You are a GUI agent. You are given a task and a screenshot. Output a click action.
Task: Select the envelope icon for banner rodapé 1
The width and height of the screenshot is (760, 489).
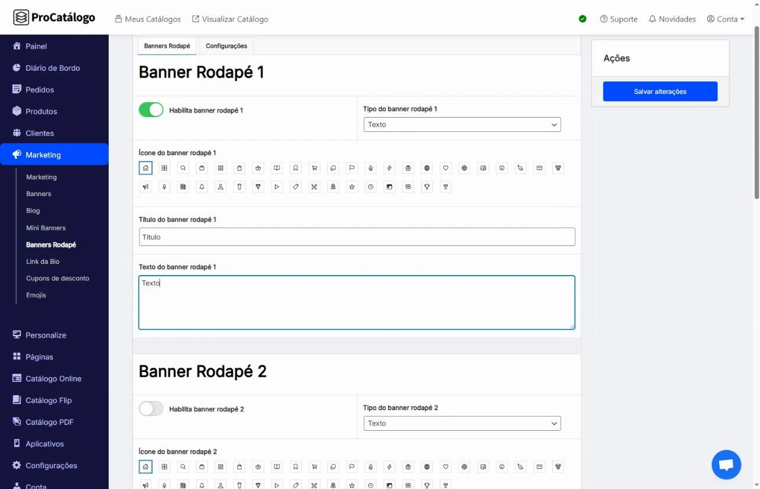point(539,168)
